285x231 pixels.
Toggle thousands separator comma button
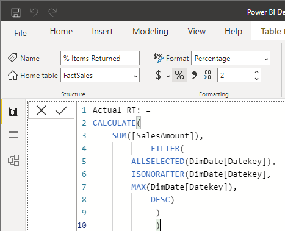(194, 75)
